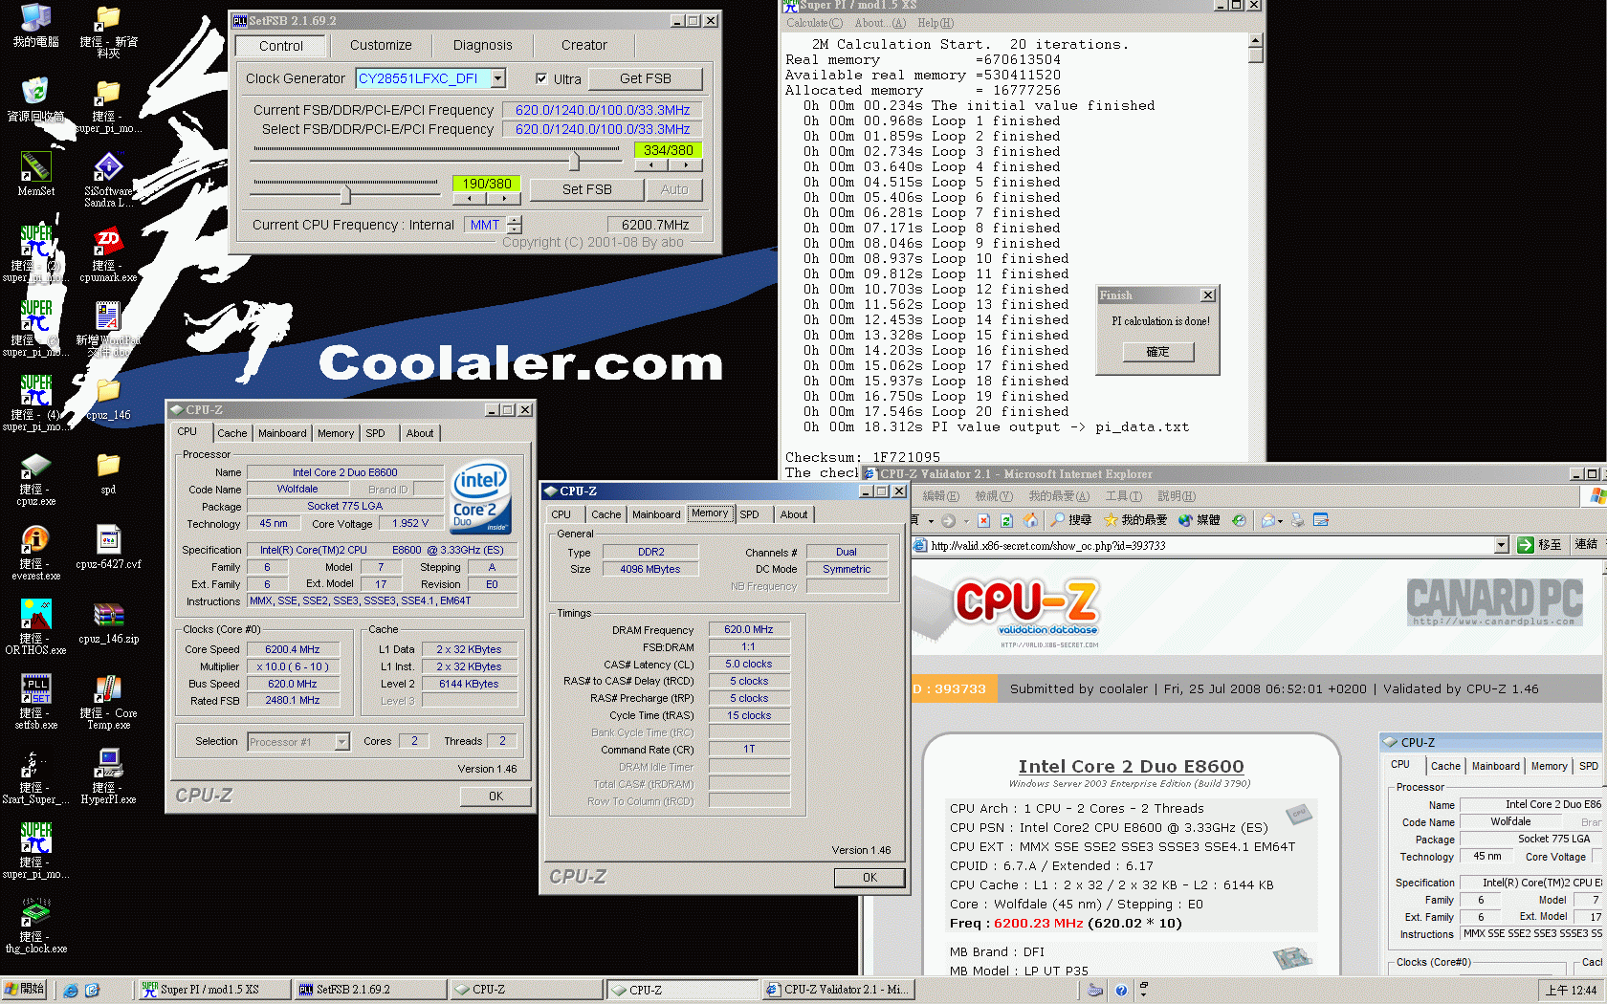Open the Memory tab in embedded CPU-Z panel
1607x1004 pixels.
click(1549, 766)
